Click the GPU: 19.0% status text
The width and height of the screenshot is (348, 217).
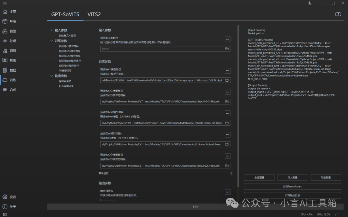pyautogui.click(x=324, y=214)
